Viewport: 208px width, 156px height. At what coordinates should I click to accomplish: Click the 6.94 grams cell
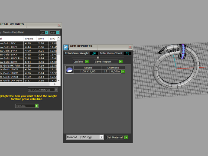(x=30, y=62)
